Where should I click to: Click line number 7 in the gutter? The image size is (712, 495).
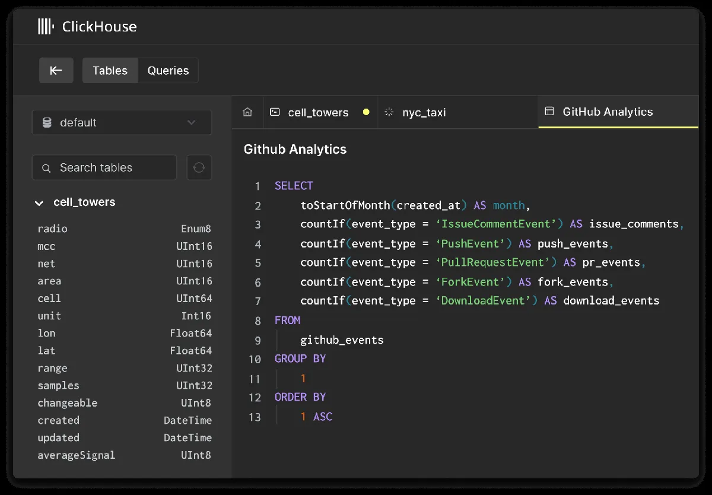tap(258, 302)
